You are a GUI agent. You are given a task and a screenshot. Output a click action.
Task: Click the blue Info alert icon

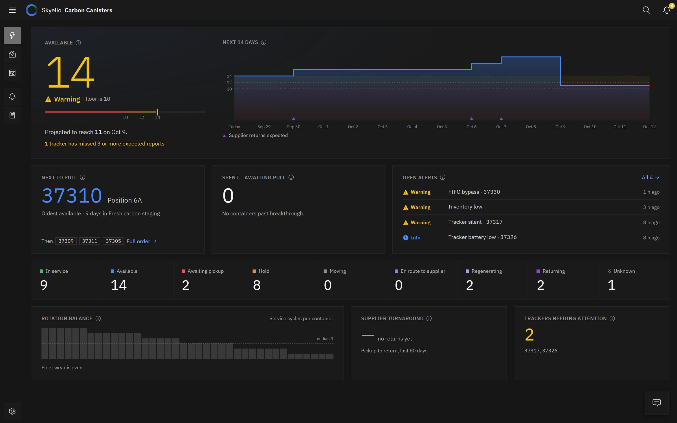point(406,238)
